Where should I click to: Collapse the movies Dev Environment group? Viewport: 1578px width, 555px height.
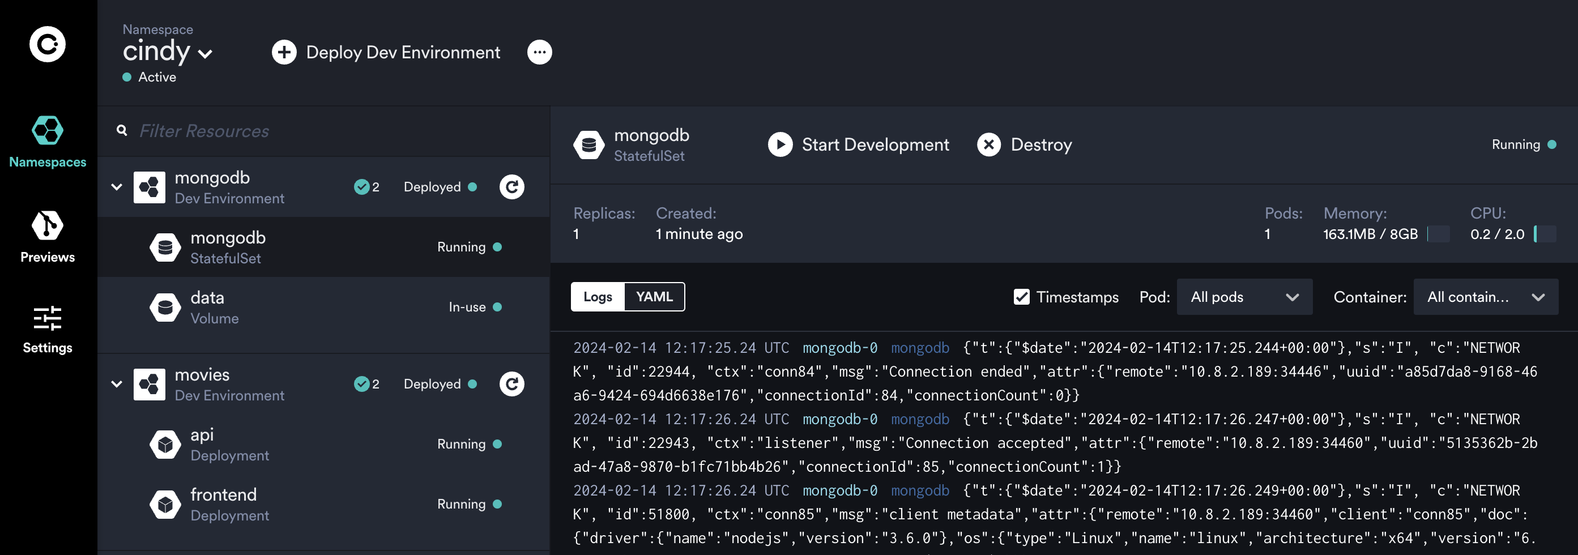pyautogui.click(x=116, y=384)
